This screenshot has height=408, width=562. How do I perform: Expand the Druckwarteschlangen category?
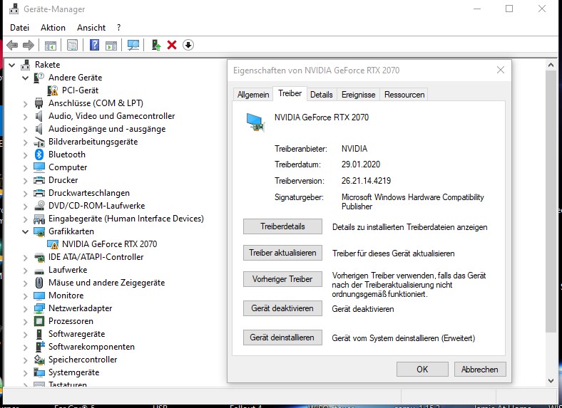pos(25,194)
